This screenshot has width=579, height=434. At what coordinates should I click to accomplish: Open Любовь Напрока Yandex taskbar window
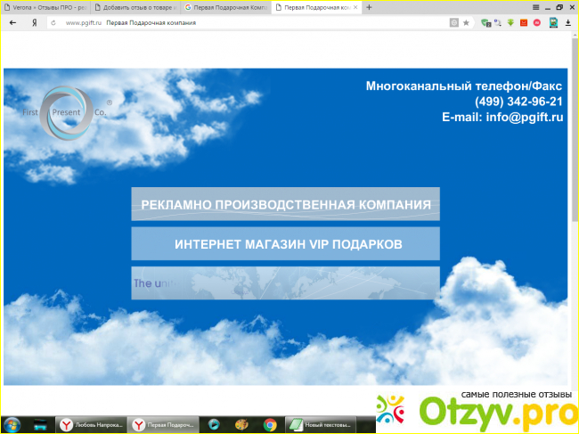(x=91, y=425)
